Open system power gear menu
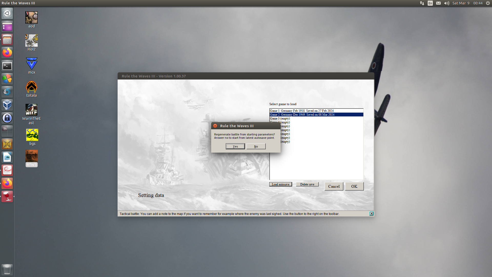 (x=488, y=3)
